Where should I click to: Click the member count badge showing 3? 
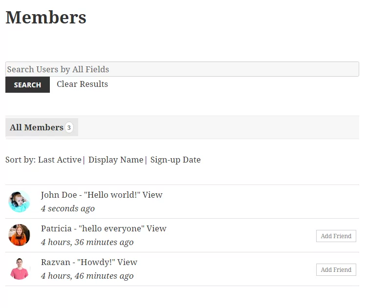[x=69, y=127]
